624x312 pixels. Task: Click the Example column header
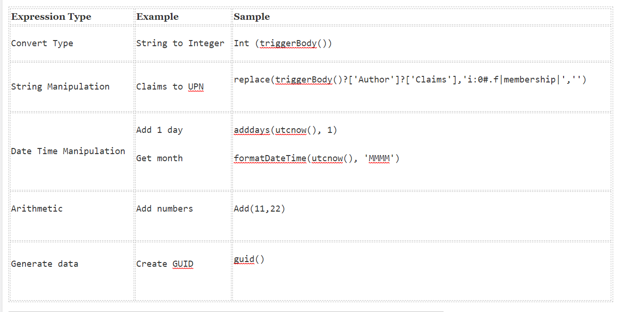(x=157, y=17)
